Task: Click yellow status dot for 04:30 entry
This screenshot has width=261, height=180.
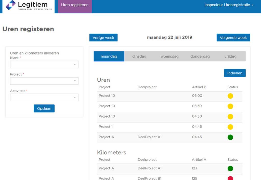Action: tap(230, 117)
